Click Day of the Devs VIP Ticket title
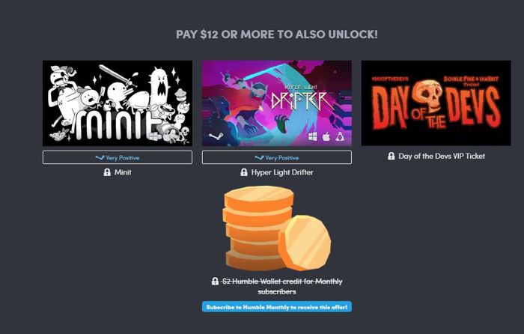The height and width of the screenshot is (334, 524). point(442,156)
